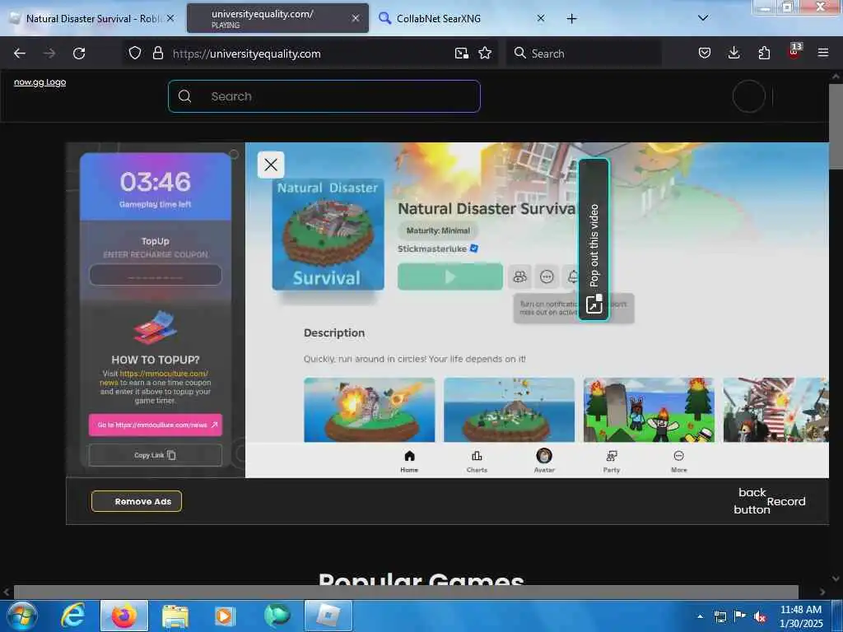
Task: Open the Roblox taskbar icon
Action: 328,616
